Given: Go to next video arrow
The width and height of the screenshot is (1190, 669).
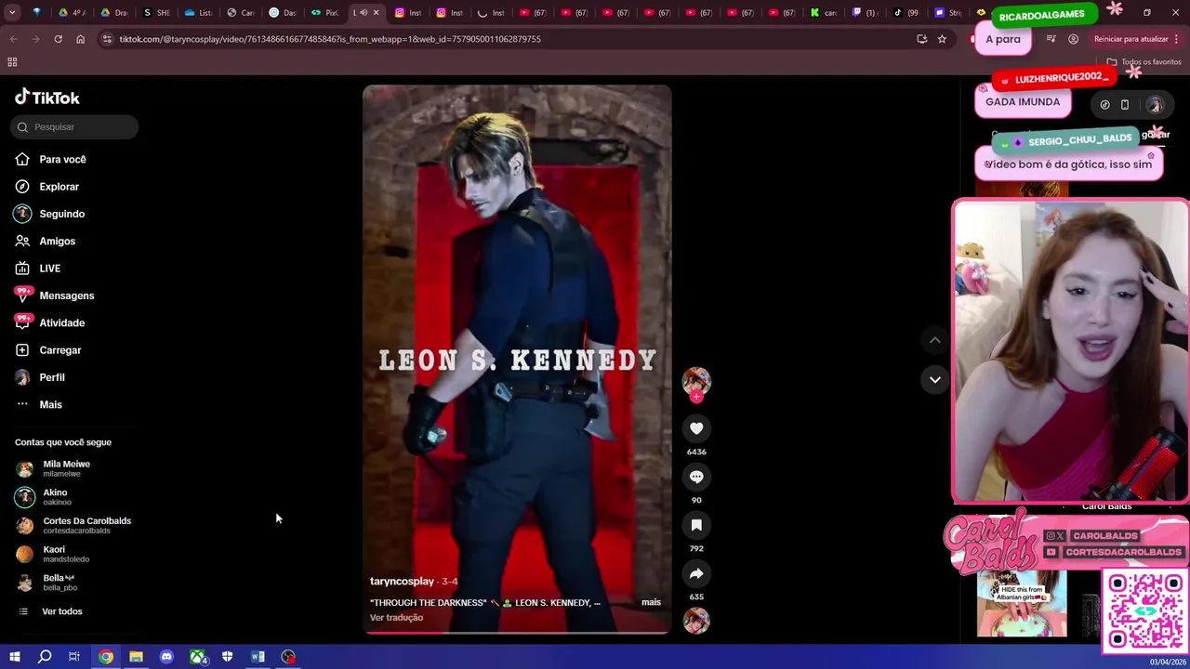Looking at the screenshot, I should [935, 379].
